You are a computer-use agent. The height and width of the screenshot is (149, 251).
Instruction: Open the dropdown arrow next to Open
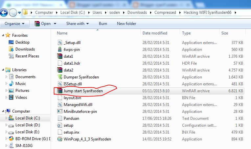(x=55, y=24)
